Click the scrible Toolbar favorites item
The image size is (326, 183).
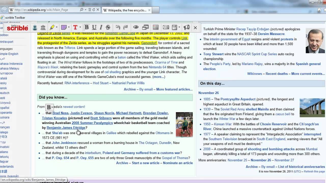point(13,18)
